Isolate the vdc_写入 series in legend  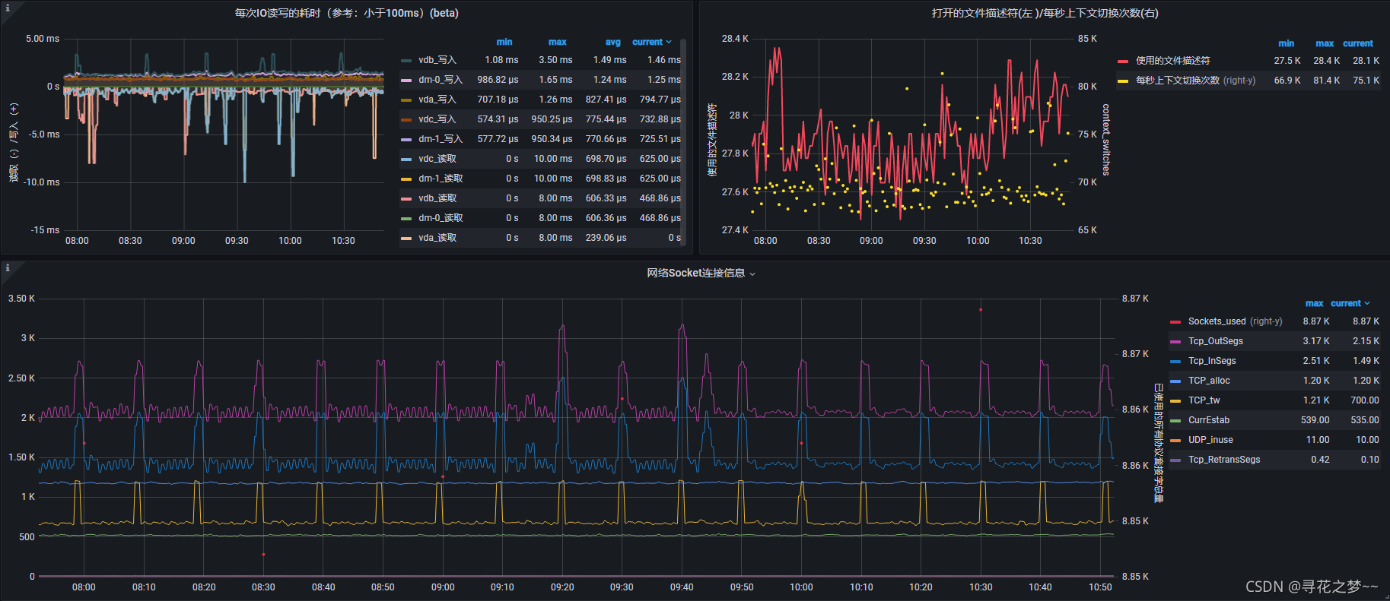pos(437,119)
